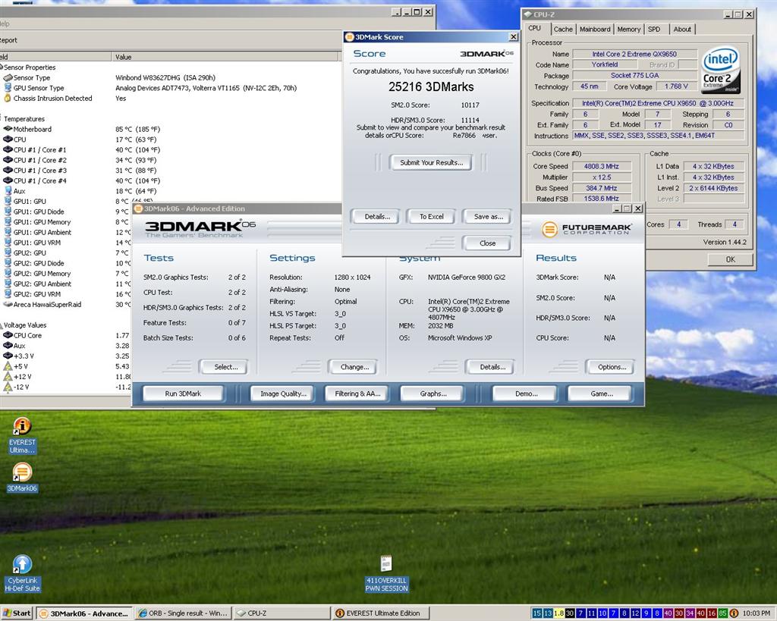777x621 pixels.
Task: Click the tray icon showing 13
Action: pyautogui.click(x=548, y=613)
